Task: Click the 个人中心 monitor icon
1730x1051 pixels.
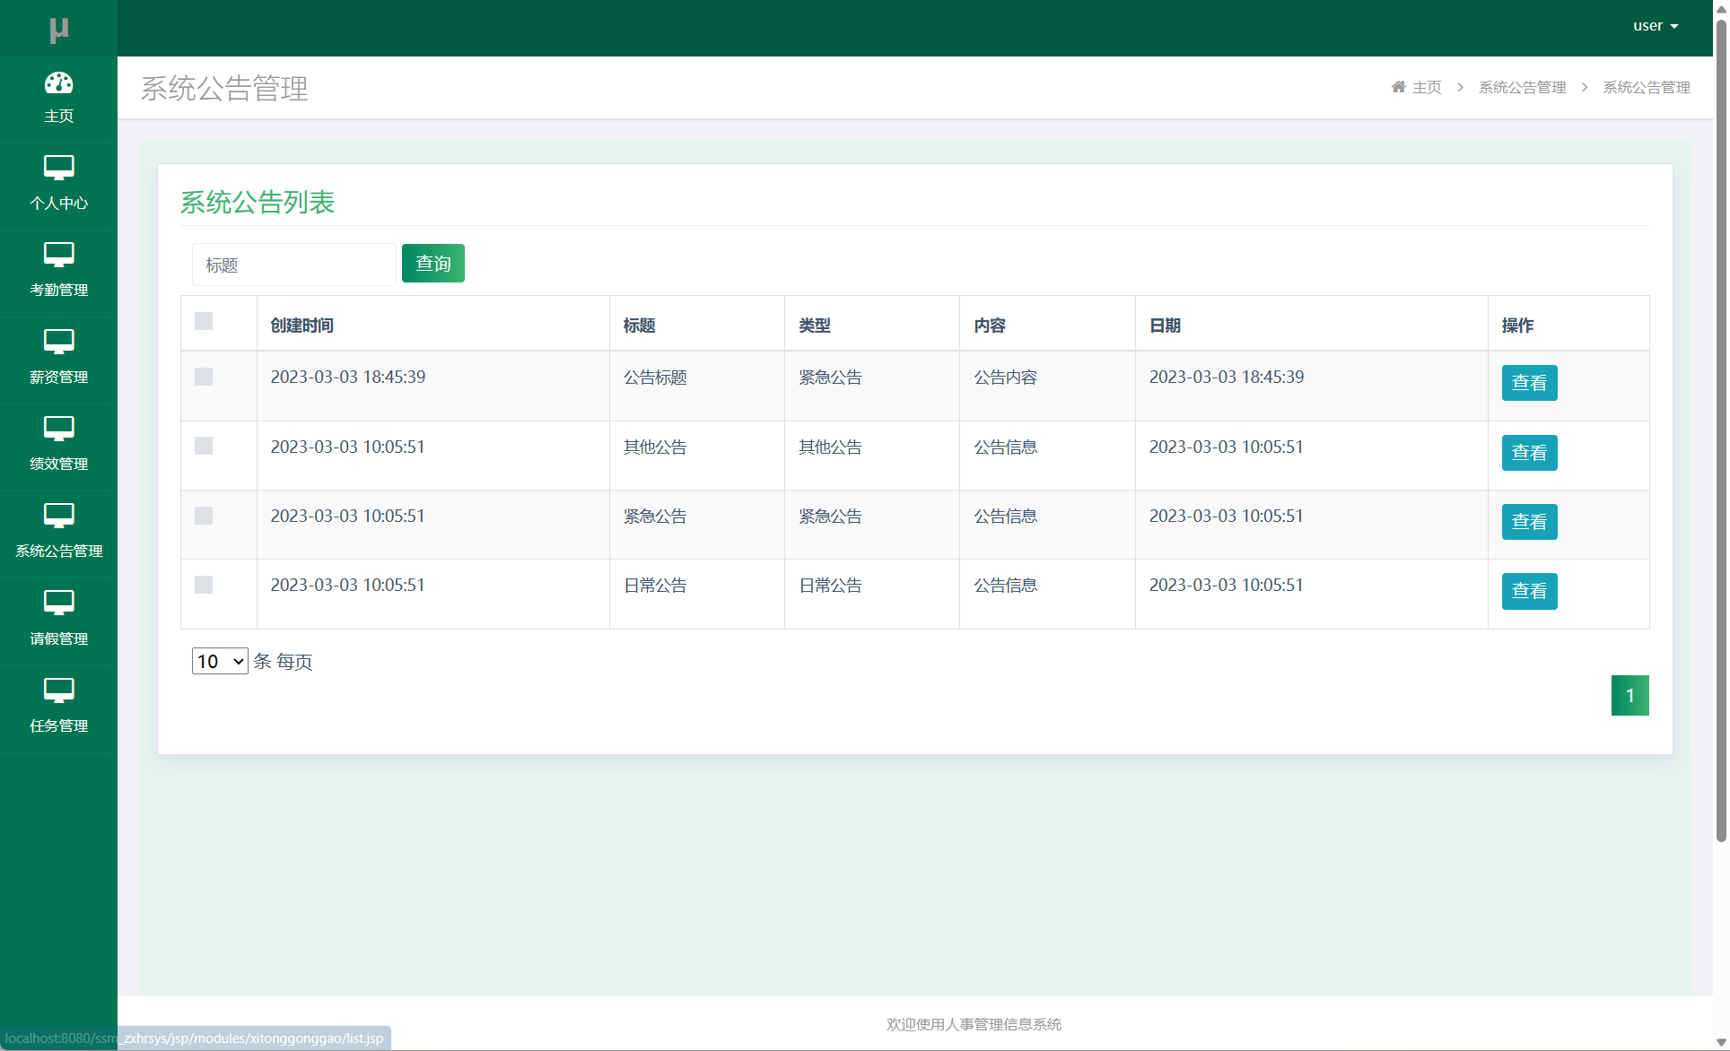Action: pos(58,168)
